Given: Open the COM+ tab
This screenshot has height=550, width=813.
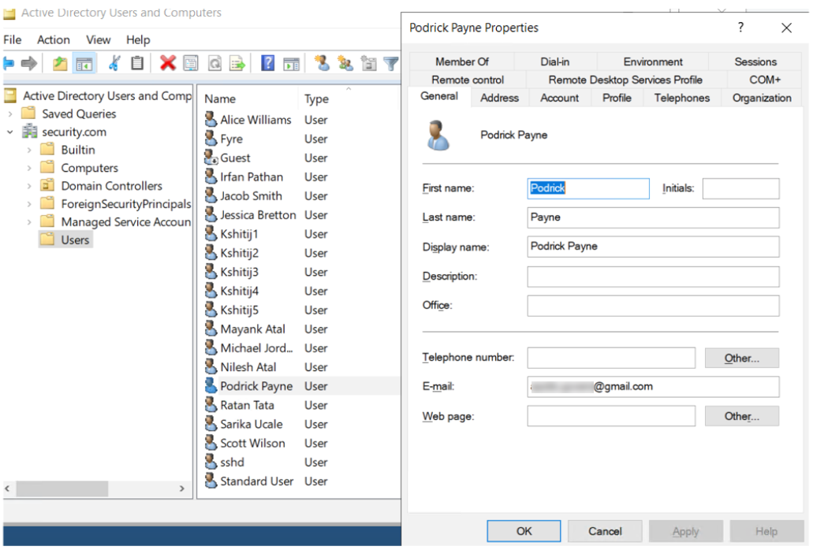Looking at the screenshot, I should pos(765,80).
